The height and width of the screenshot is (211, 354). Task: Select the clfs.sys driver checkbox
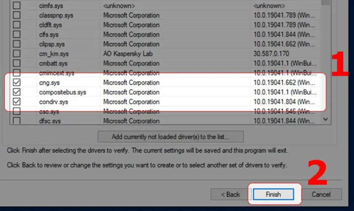pyautogui.click(x=17, y=35)
